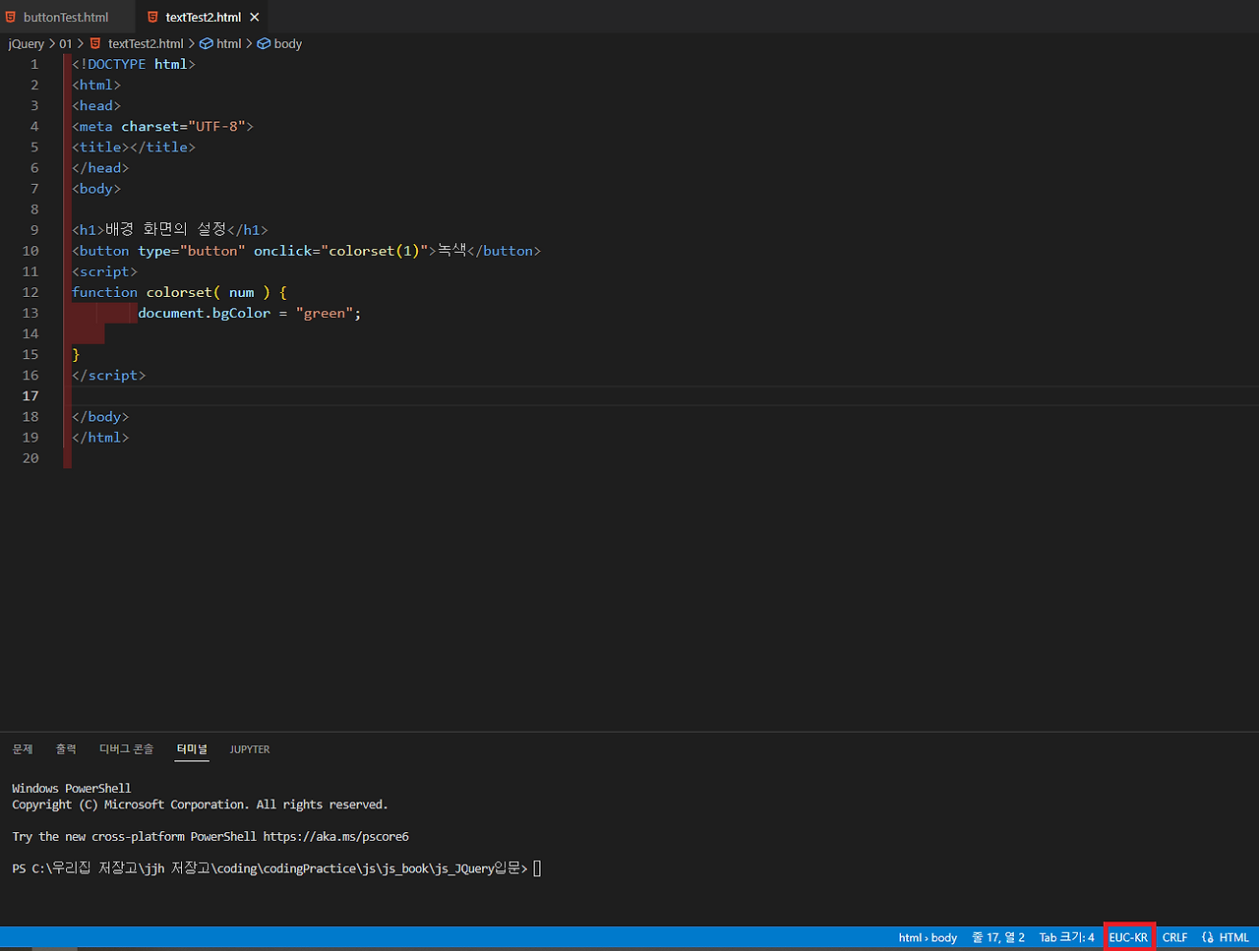Screen dimensions: 1259x951
Task: Click the CRLF line ending indicator
Action: [x=1174, y=937]
